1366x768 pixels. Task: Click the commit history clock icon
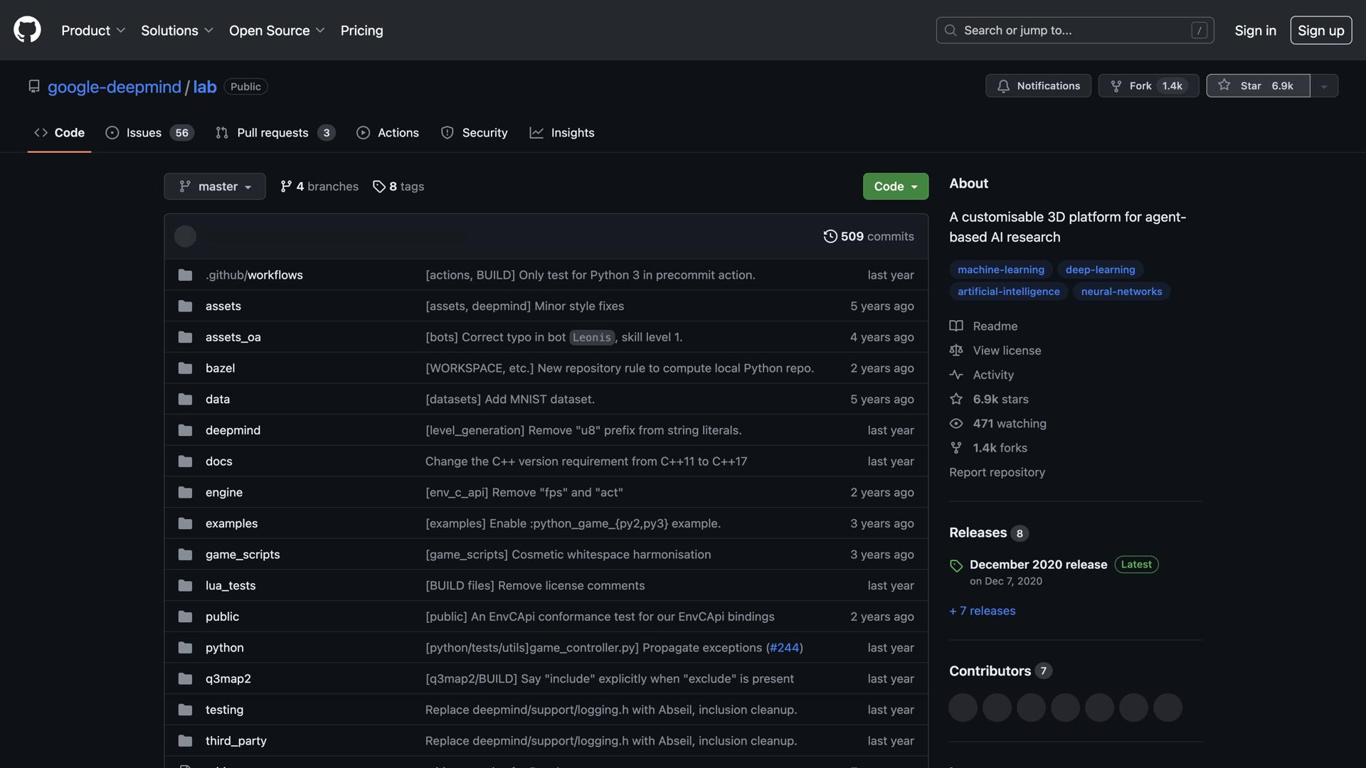point(830,236)
